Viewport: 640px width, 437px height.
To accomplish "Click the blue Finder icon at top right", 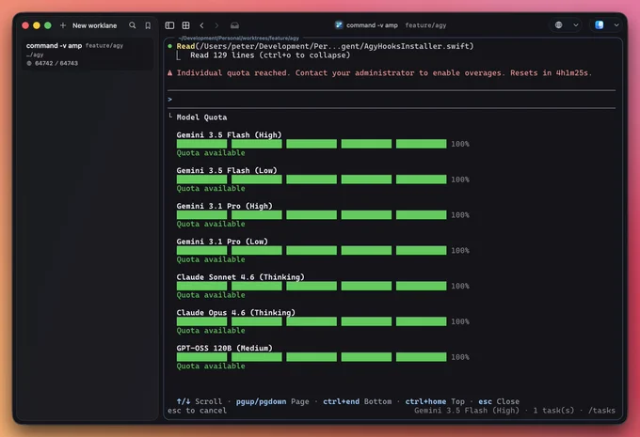I will pos(599,24).
